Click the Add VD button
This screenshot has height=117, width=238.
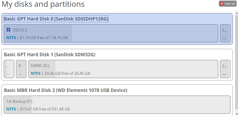[228, 4]
